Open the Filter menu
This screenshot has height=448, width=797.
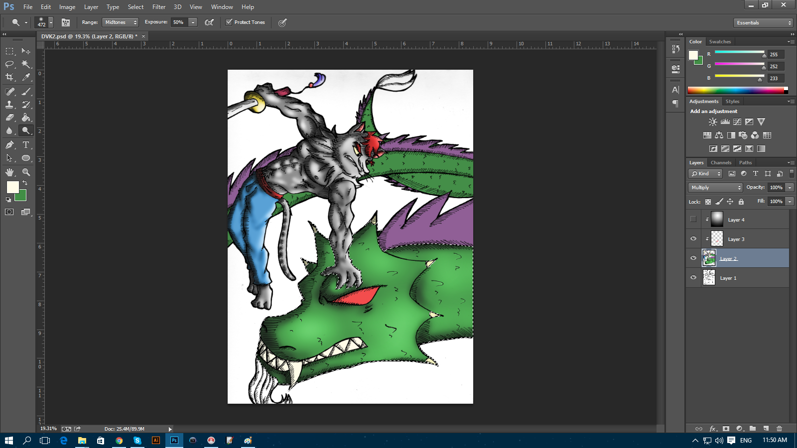(x=159, y=7)
